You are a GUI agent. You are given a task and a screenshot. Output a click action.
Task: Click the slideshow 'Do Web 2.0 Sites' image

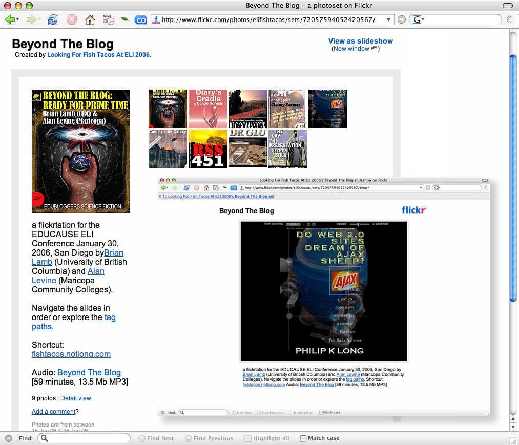coord(323,291)
